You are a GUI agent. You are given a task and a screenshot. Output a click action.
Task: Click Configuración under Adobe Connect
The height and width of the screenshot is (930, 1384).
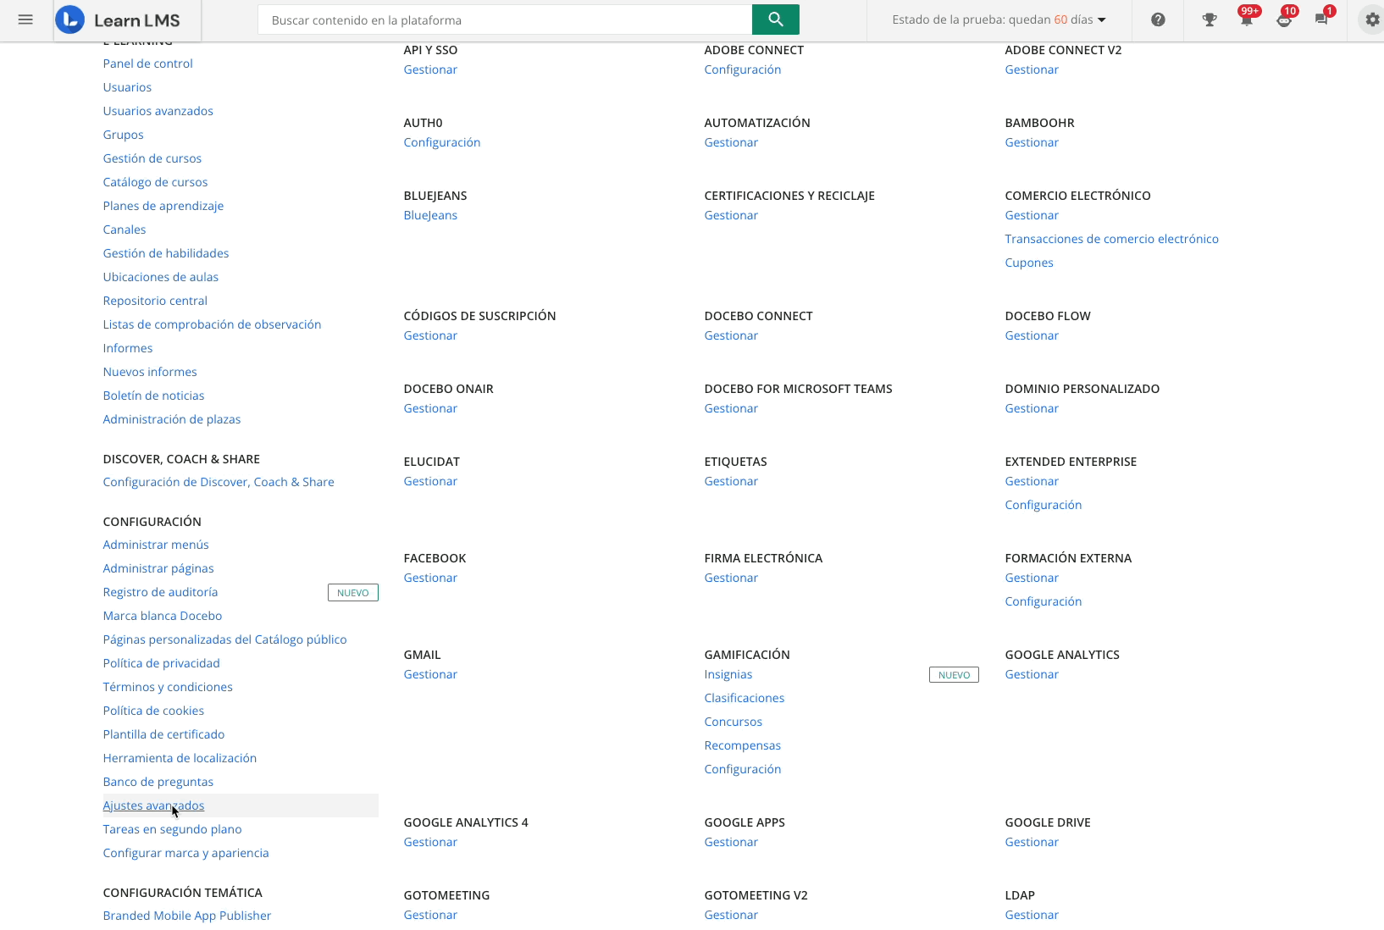pyautogui.click(x=743, y=69)
